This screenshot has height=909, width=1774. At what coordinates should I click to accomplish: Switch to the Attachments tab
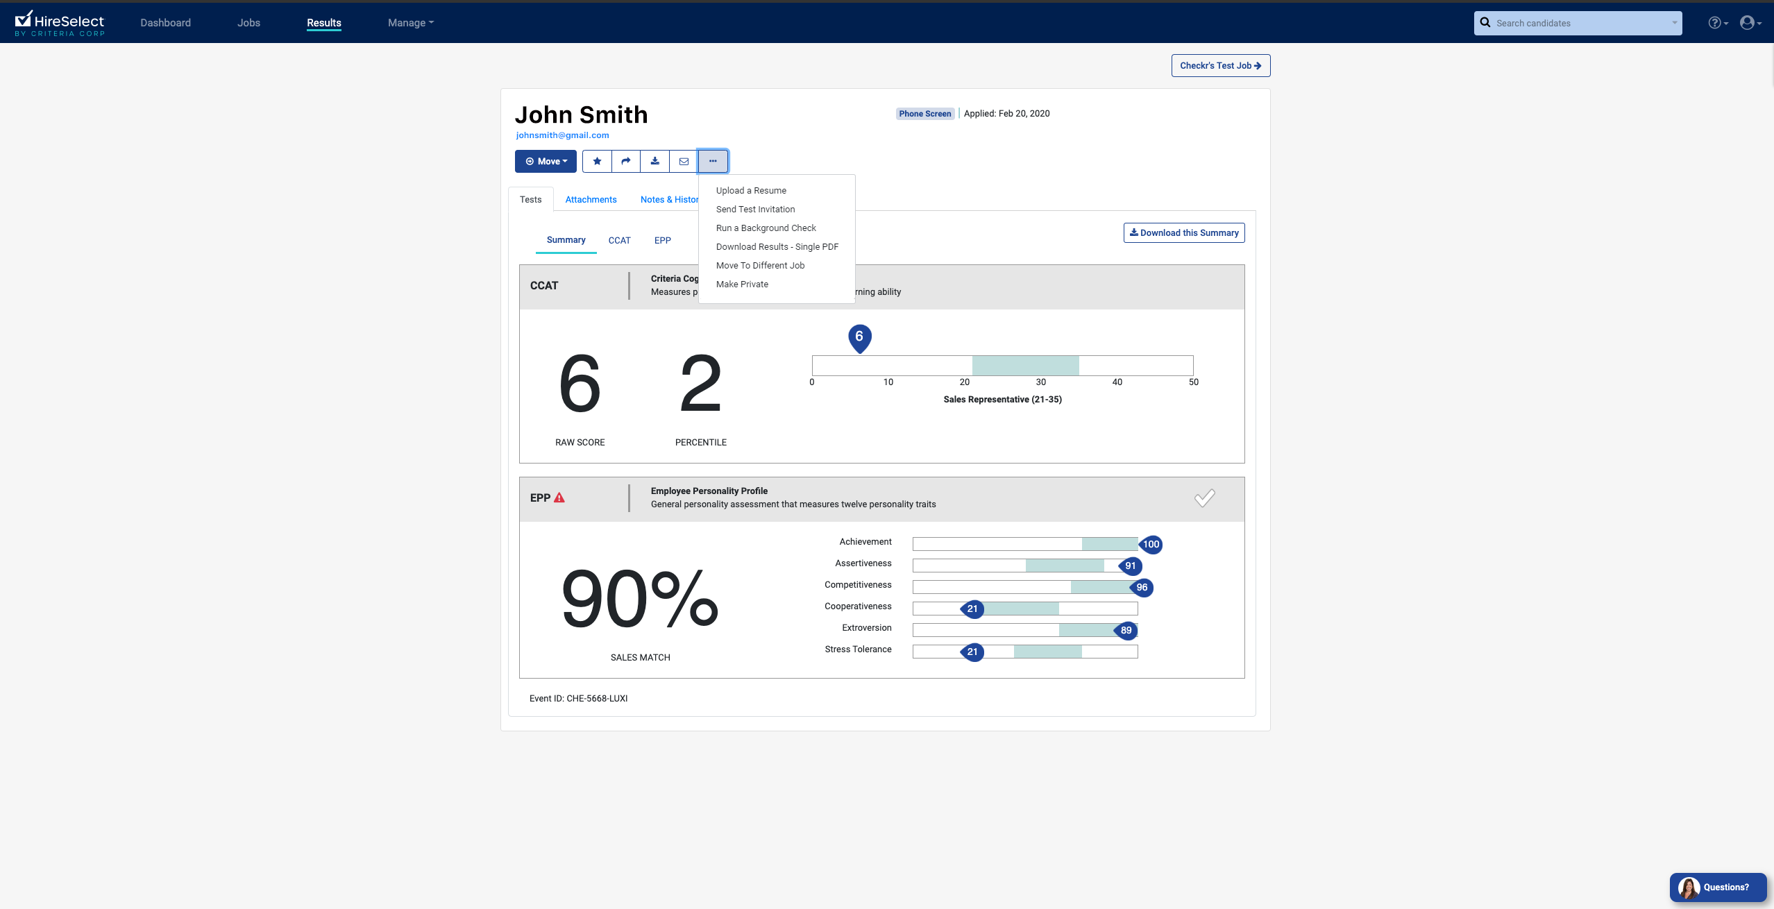click(x=591, y=199)
